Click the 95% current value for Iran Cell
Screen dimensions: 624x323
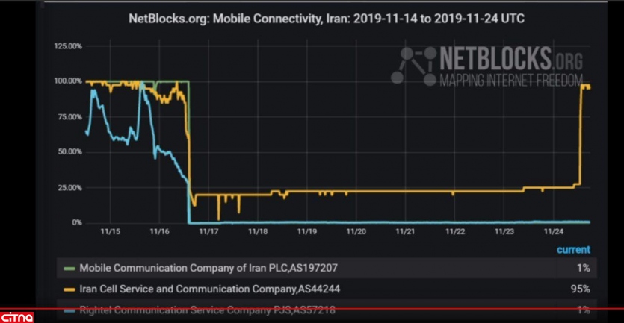point(583,289)
